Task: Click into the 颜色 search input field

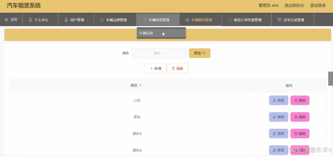Action: [x=159, y=53]
